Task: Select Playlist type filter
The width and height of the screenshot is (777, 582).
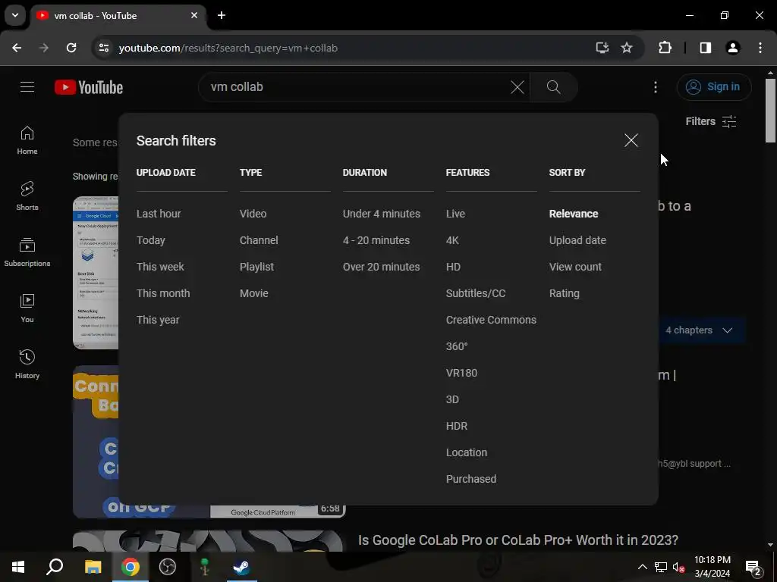Action: click(256, 267)
